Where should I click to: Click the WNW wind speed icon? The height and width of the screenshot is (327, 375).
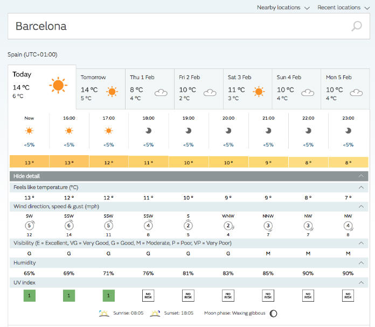click(228, 226)
